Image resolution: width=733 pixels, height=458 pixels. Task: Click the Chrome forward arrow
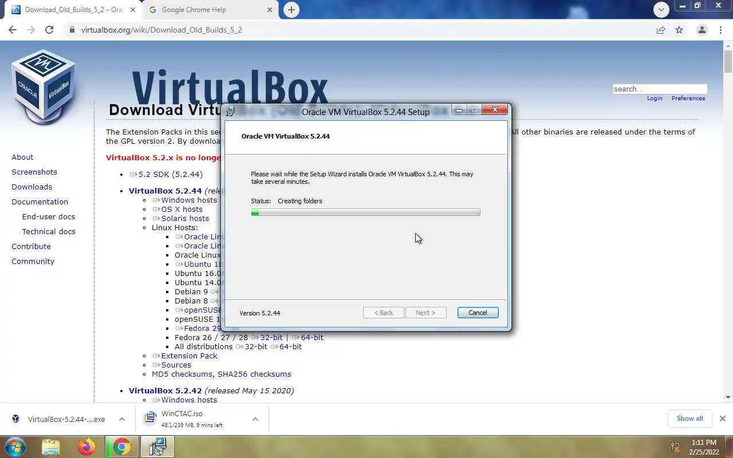31,30
